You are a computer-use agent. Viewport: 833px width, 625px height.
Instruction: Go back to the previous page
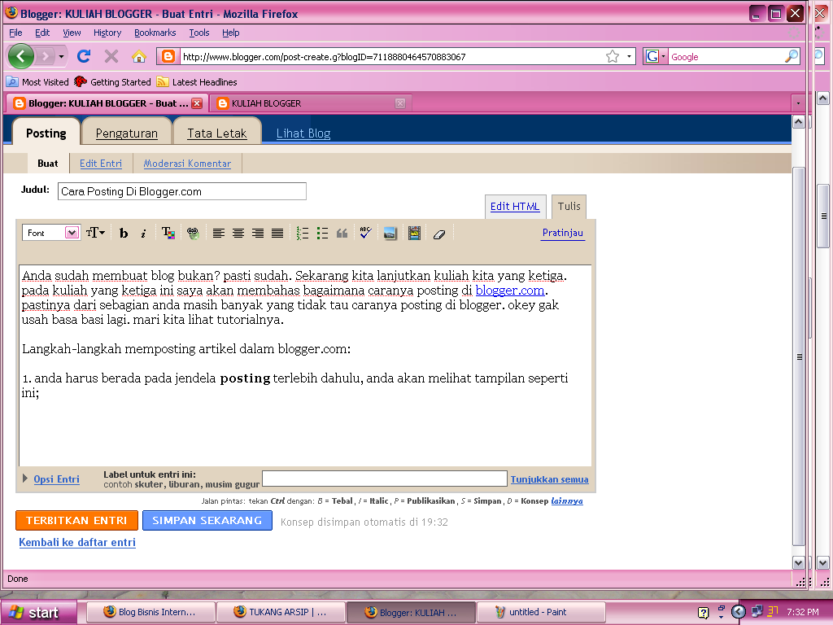pyautogui.click(x=20, y=56)
